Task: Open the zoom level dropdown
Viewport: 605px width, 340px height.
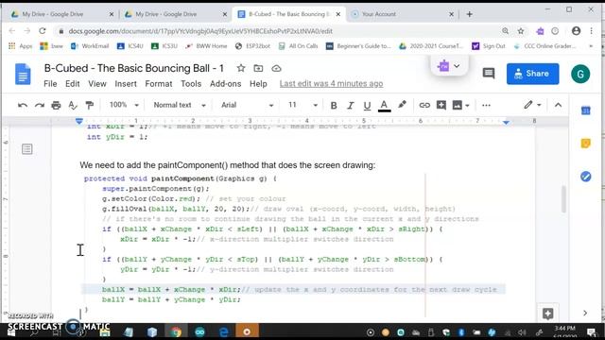Action: (124, 105)
